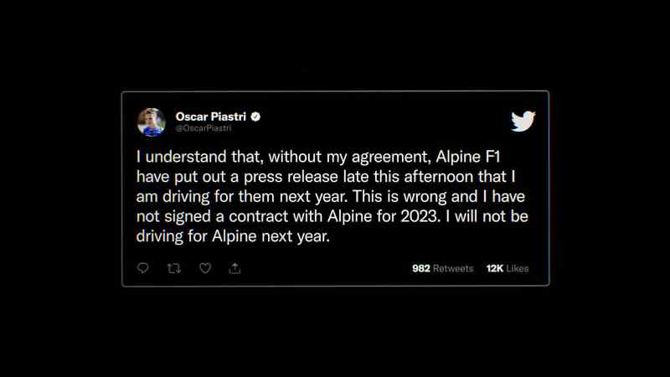Click '2023' in the tweet text
This screenshot has height=377, width=670.
coord(420,216)
